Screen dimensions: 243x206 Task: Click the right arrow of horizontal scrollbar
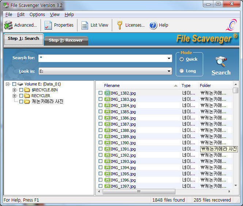tap(229, 192)
